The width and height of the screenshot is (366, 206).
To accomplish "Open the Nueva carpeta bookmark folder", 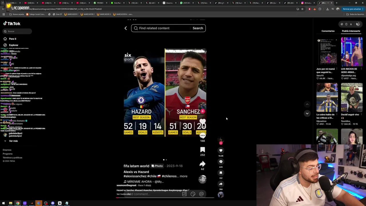I will pos(17,14).
